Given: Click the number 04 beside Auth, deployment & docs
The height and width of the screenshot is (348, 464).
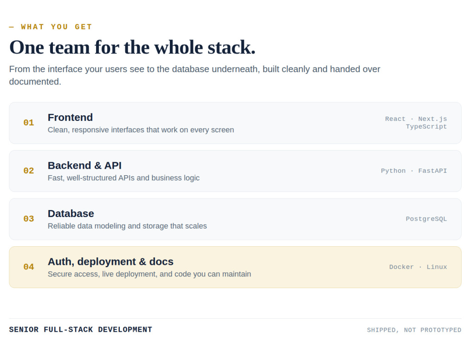Looking at the screenshot, I should [x=29, y=267].
